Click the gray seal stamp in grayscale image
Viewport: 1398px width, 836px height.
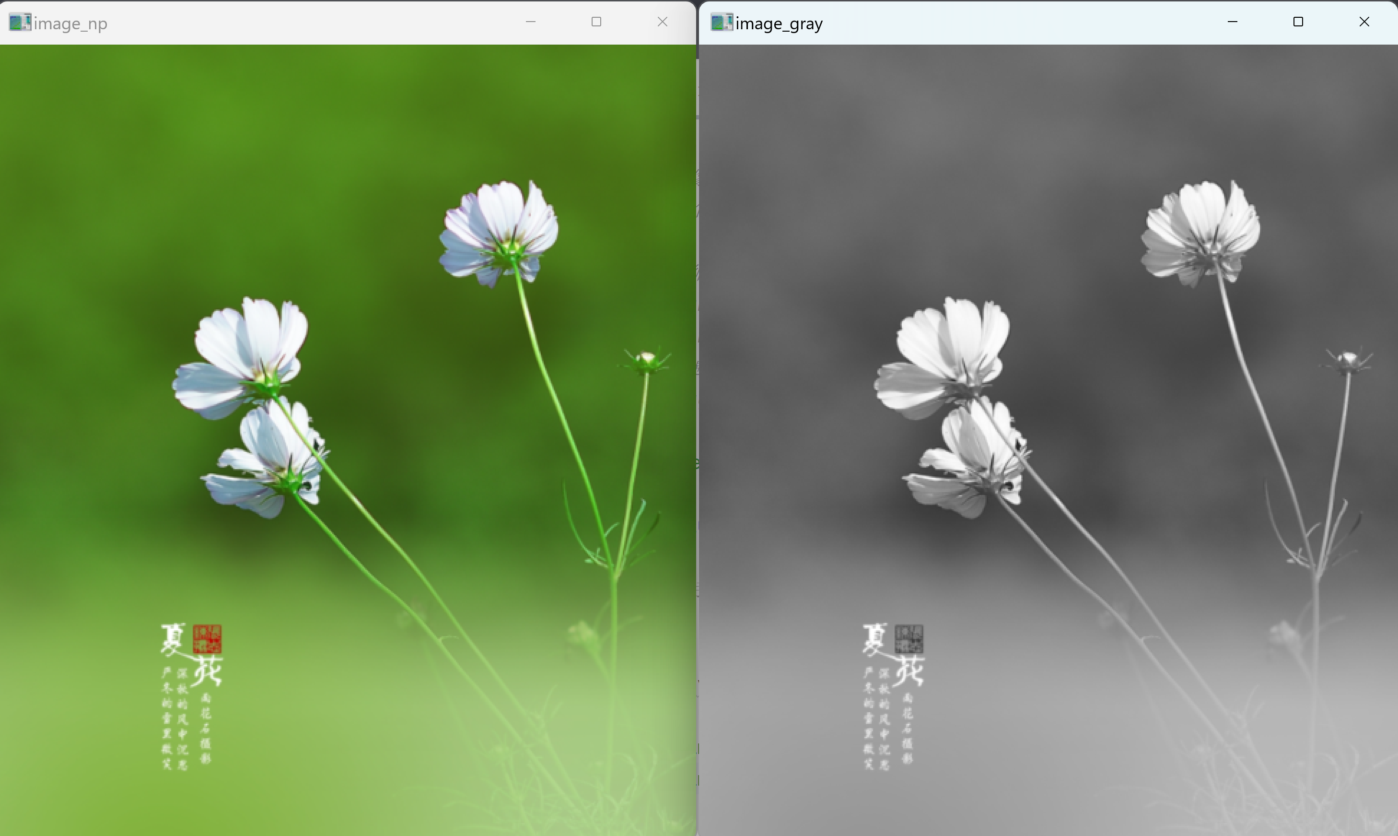coord(909,639)
